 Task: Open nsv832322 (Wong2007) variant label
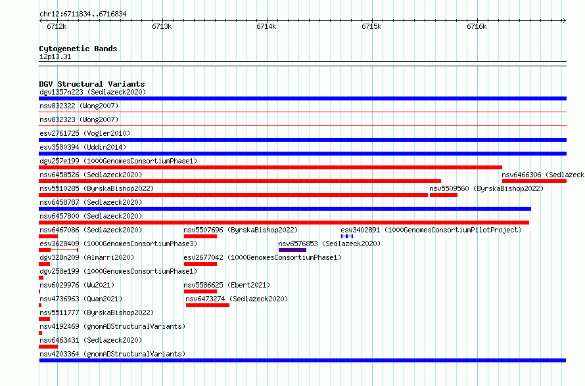pyautogui.click(x=79, y=106)
